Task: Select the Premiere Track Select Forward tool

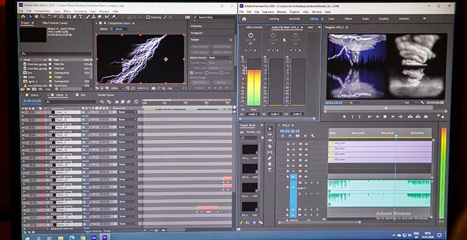Action: pos(270,135)
